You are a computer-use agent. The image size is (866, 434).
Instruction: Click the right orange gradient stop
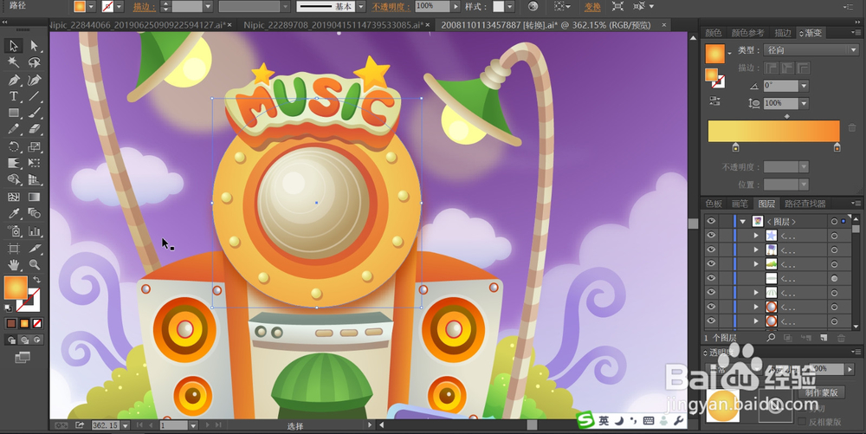837,147
